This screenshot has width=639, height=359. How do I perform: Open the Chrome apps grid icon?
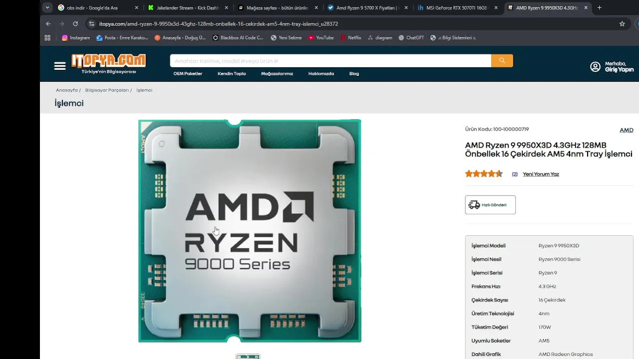click(47, 37)
